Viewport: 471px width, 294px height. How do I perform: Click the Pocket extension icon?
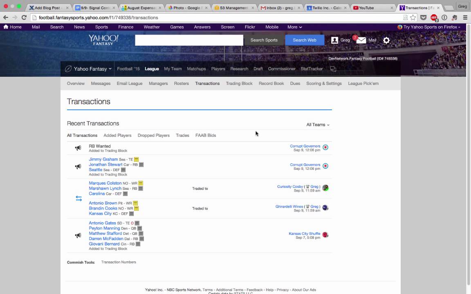pyautogui.click(x=423, y=18)
